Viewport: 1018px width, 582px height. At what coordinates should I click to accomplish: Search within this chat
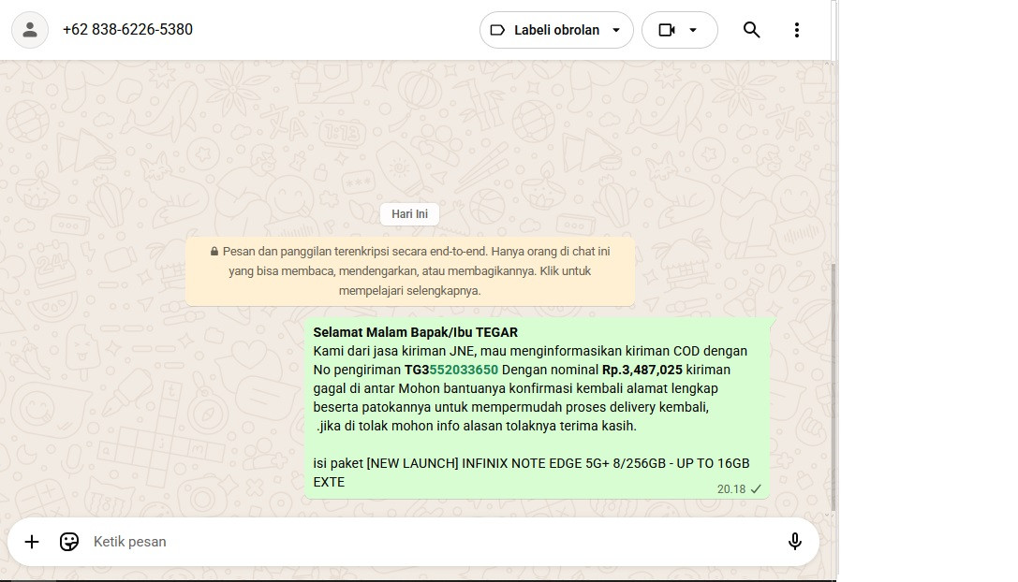click(x=751, y=30)
